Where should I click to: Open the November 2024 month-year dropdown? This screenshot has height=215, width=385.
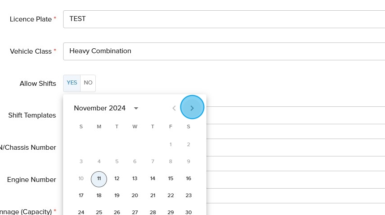point(106,108)
